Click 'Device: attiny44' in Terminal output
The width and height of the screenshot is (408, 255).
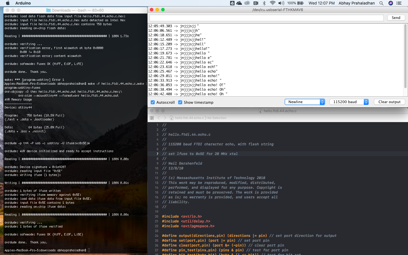[18, 107]
